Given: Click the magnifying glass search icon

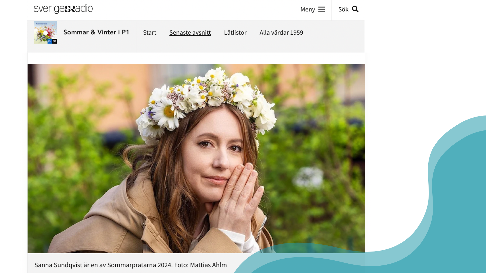Looking at the screenshot, I should click(x=355, y=9).
